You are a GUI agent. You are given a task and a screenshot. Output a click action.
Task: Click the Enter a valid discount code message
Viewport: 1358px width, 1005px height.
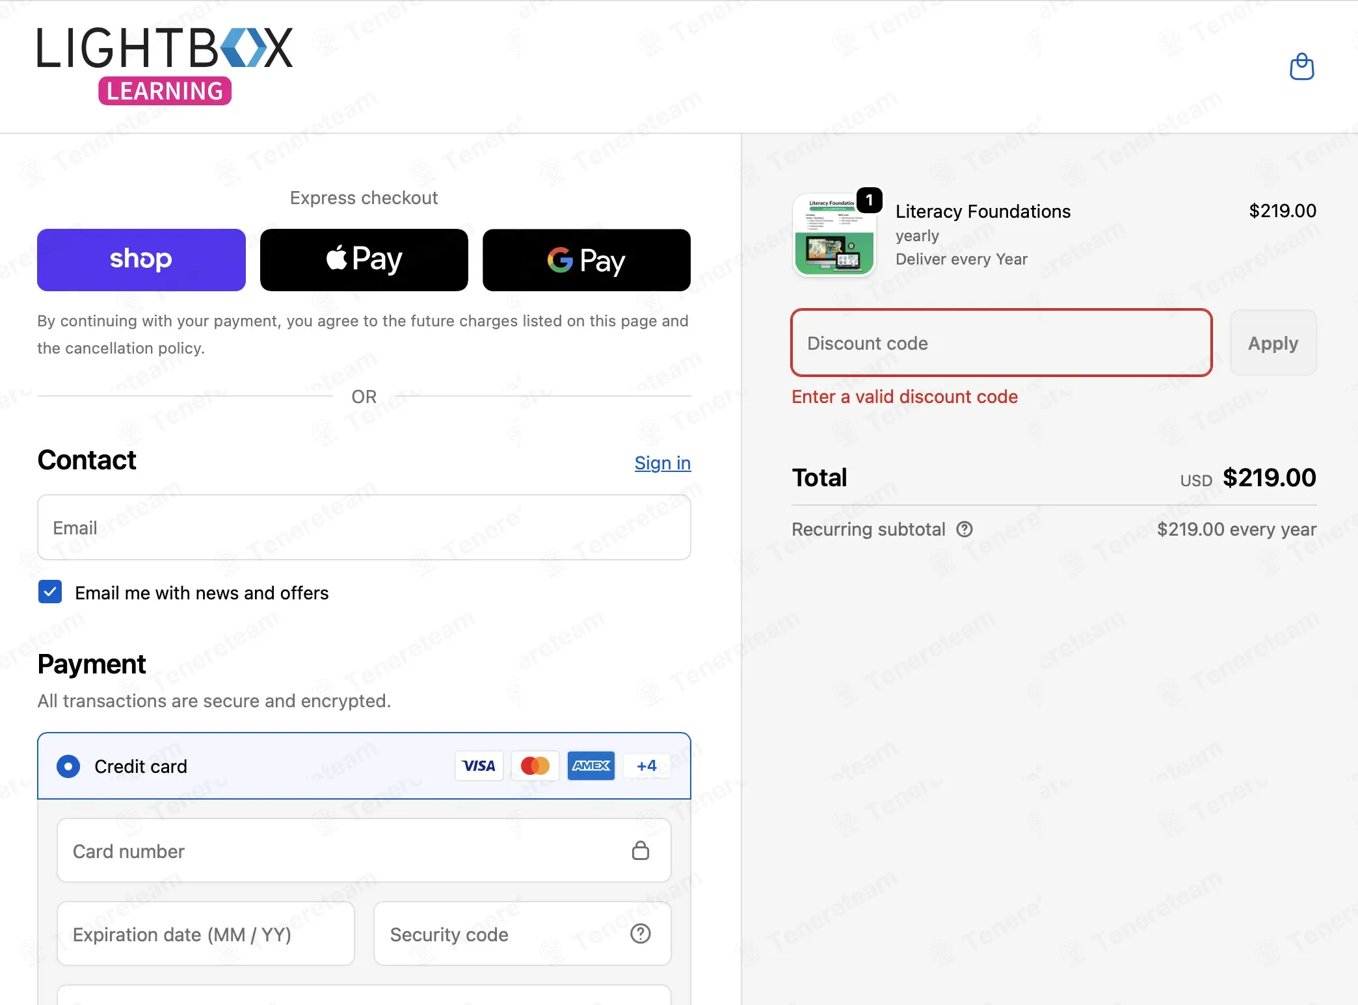tap(905, 397)
